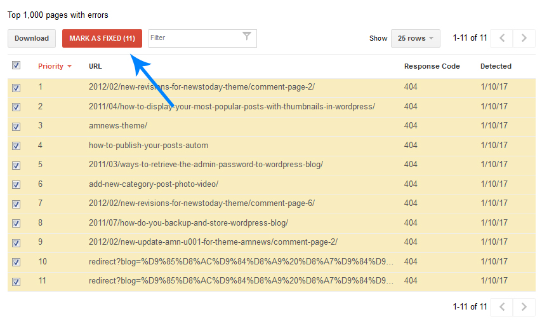Click the Download button

click(x=32, y=38)
